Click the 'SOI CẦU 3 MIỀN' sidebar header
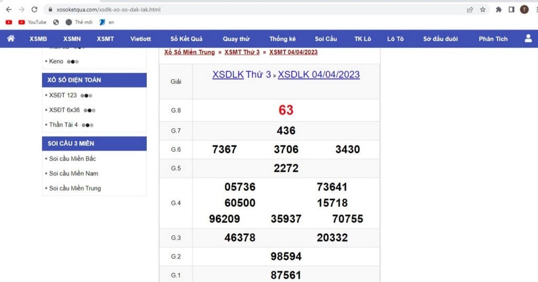This screenshot has height=282, width=538. (x=95, y=143)
